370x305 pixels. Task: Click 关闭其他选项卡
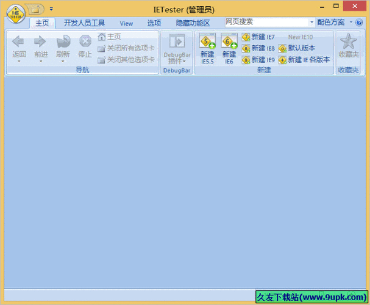(126, 60)
